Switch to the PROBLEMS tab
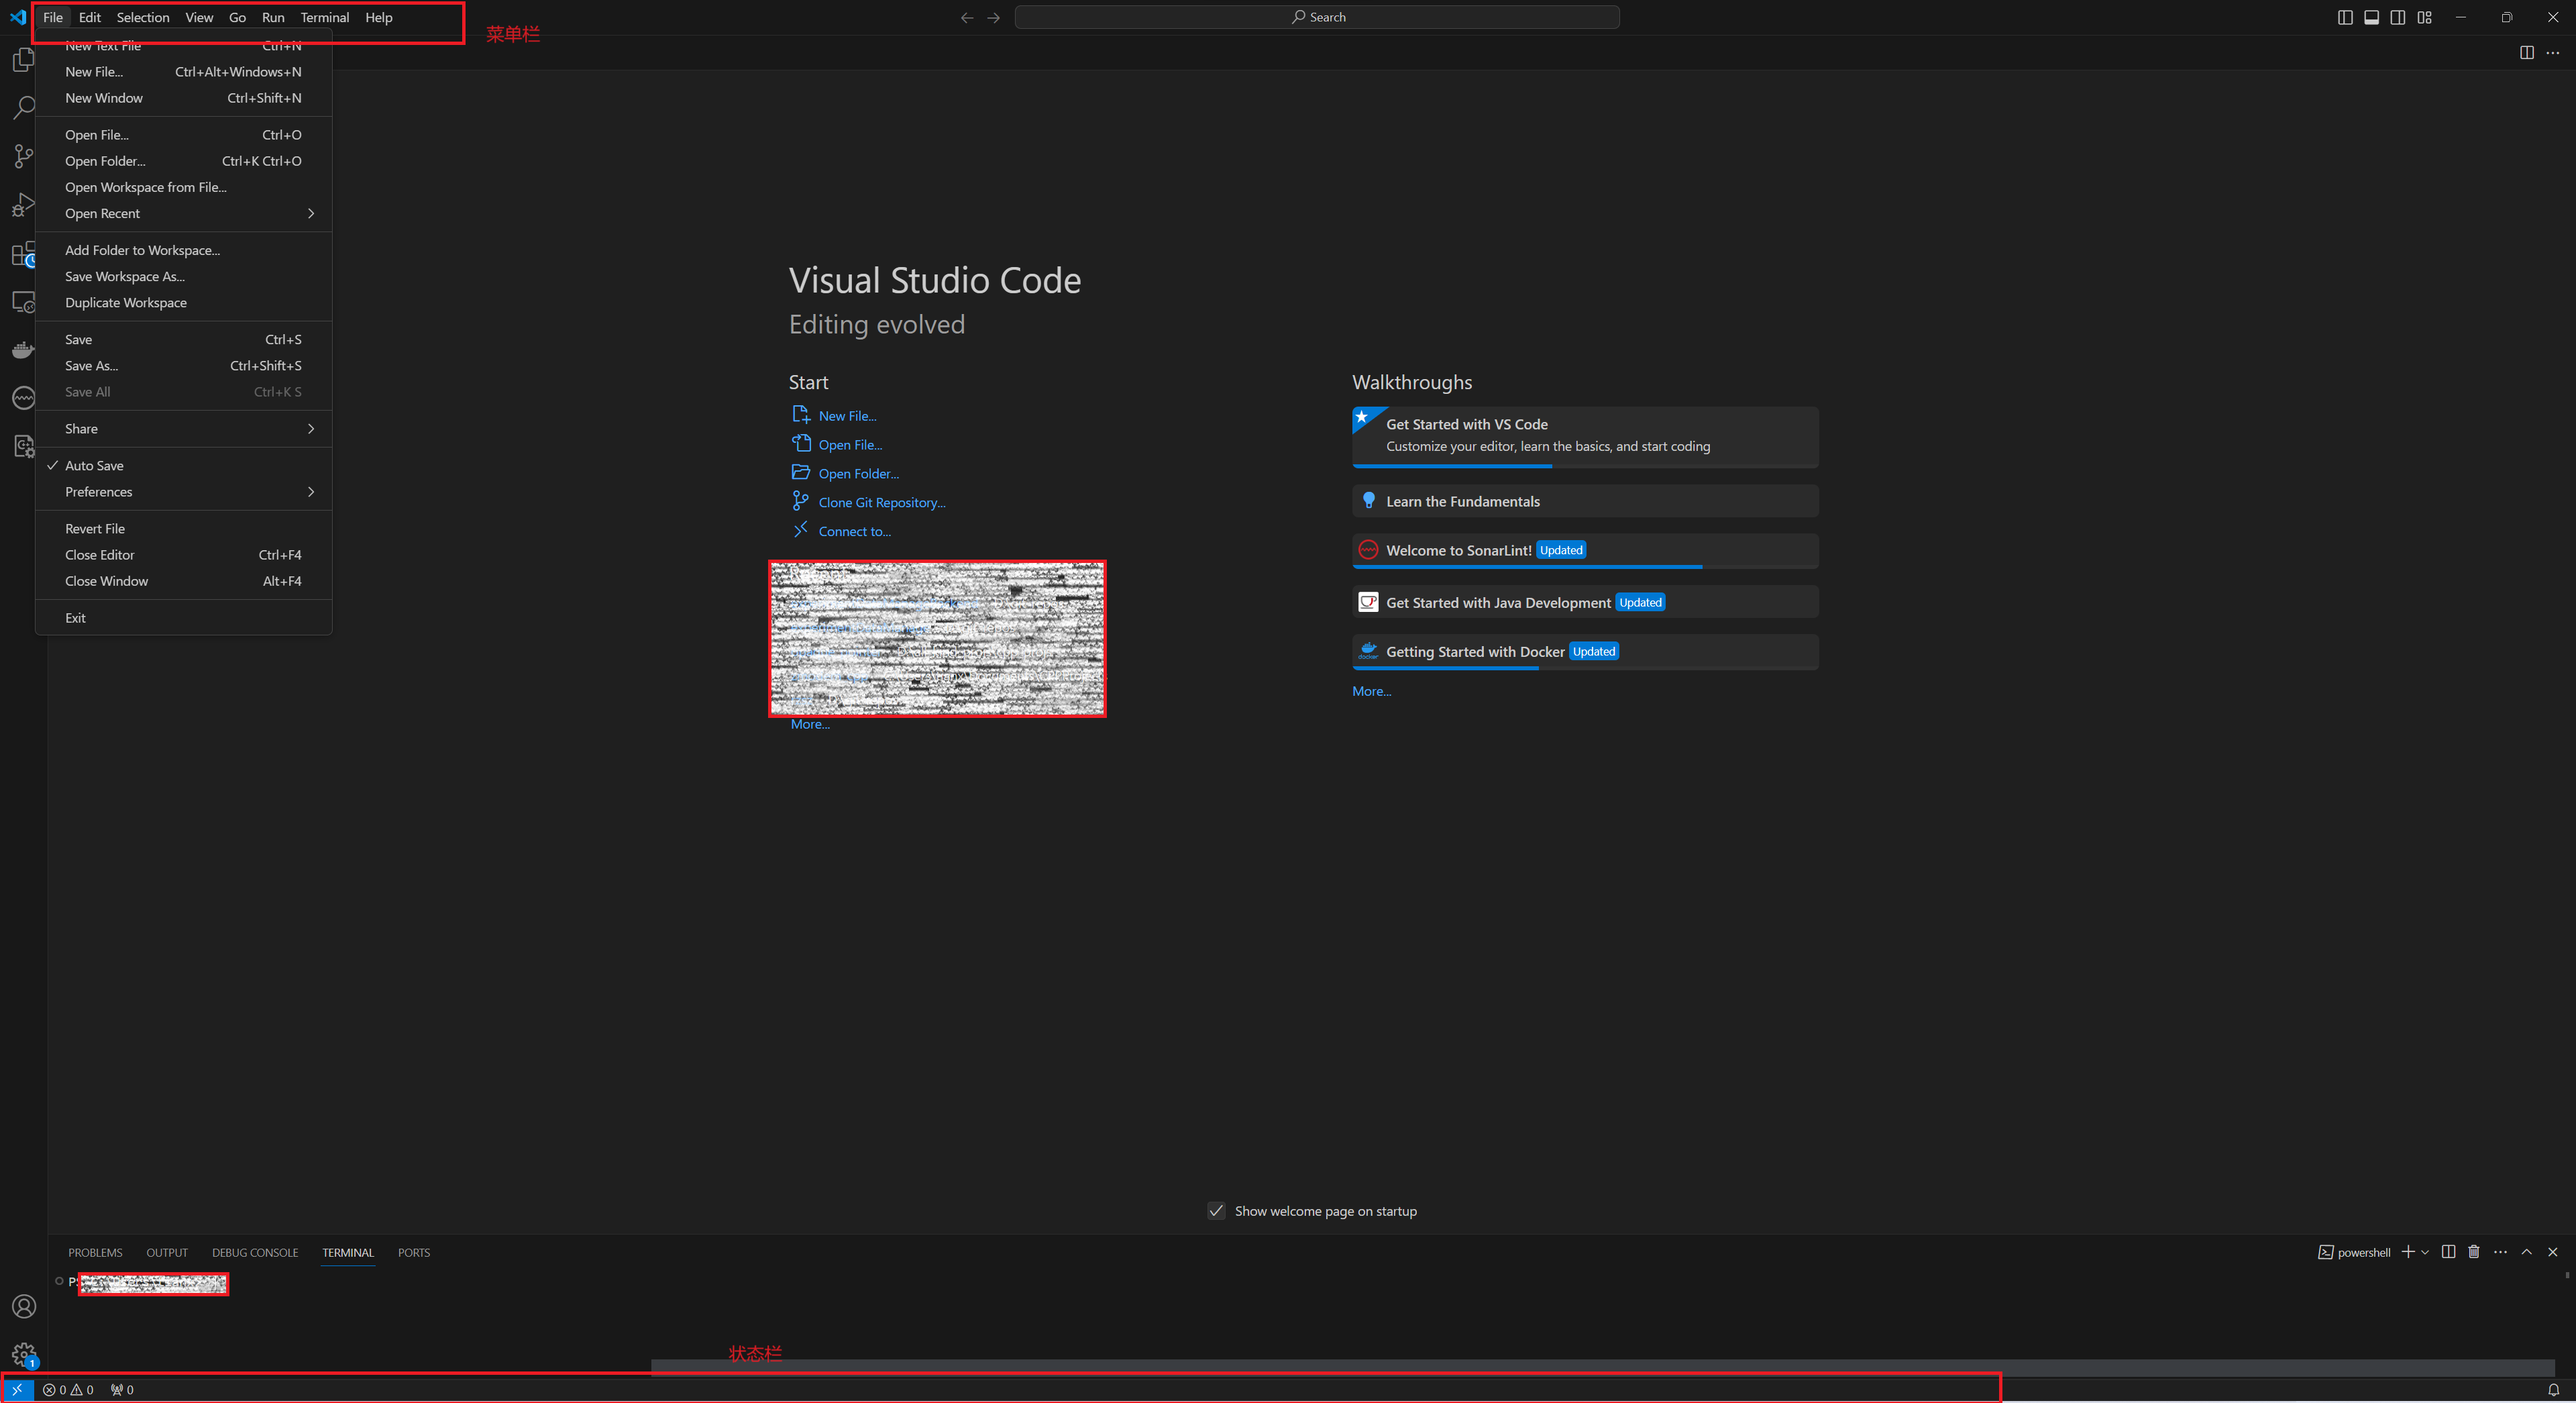This screenshot has height=1403, width=2576. (x=95, y=1253)
